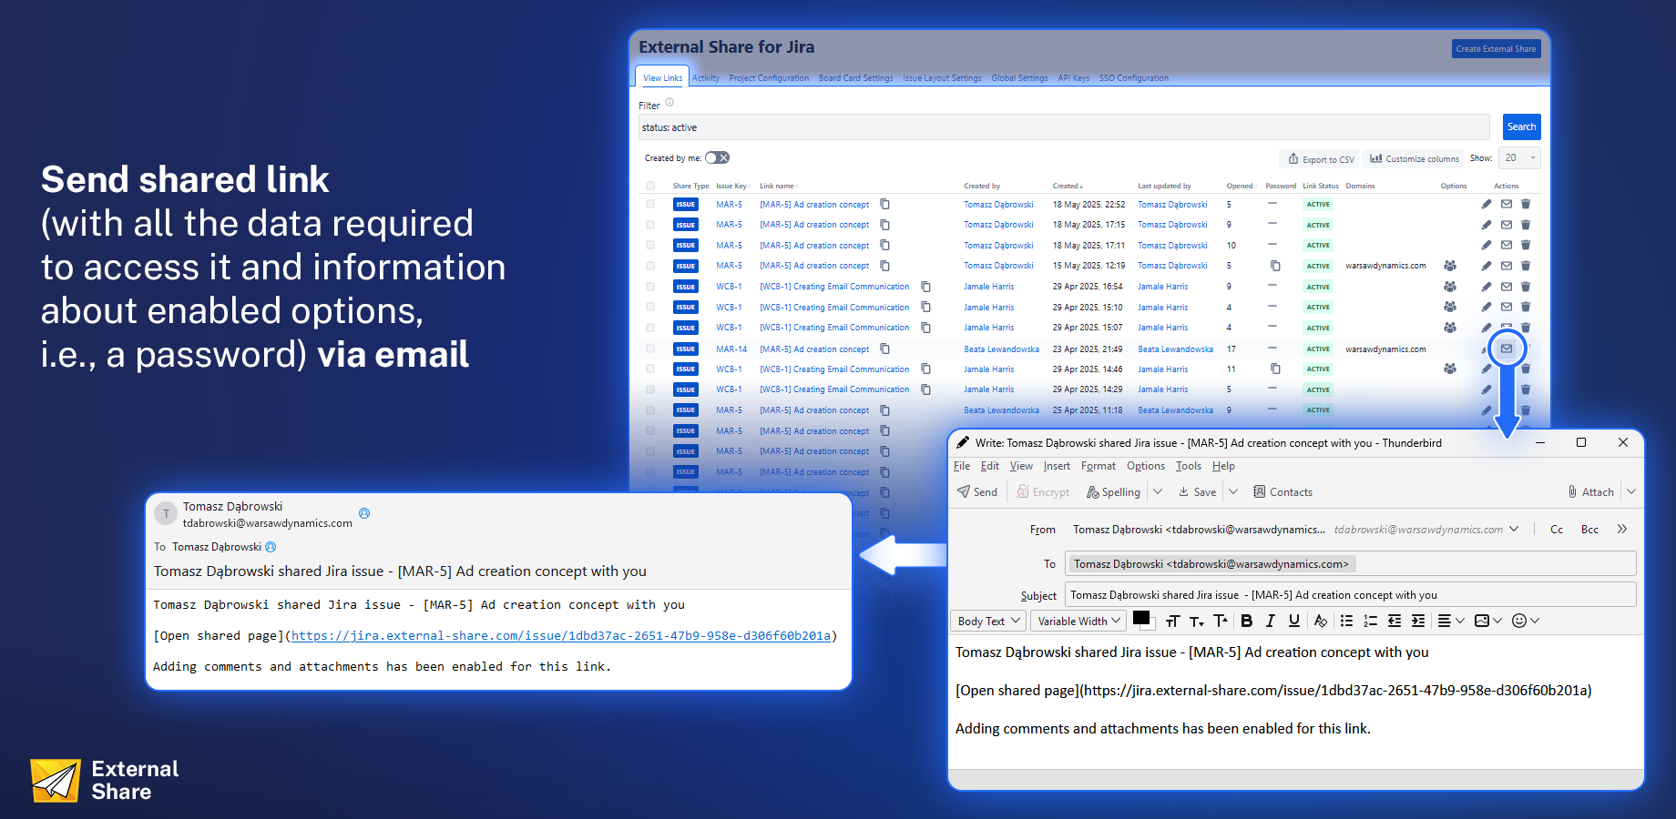Screen dimensions: 1676x819
Task: Open the Project Configuration tab
Action: click(x=769, y=78)
